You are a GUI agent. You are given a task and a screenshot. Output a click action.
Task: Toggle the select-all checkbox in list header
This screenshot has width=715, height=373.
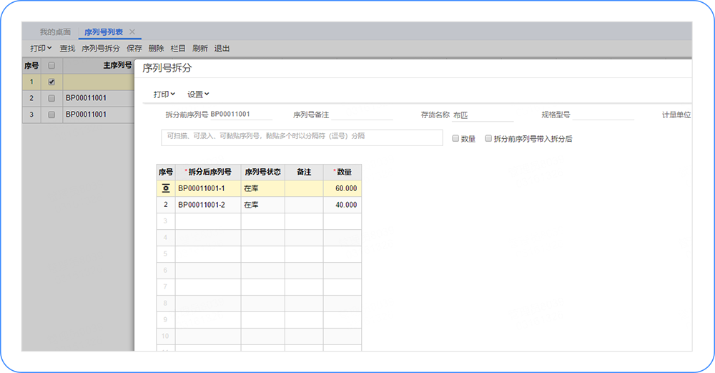pos(51,66)
